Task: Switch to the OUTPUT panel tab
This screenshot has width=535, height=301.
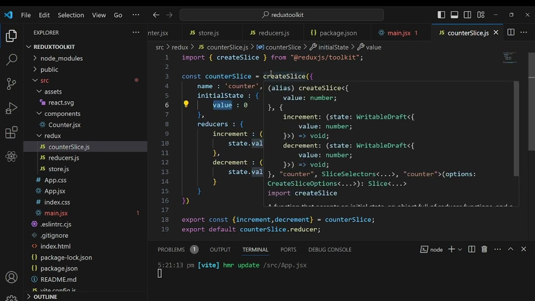Action: pyautogui.click(x=220, y=249)
